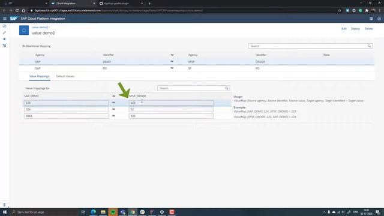This screenshot has height=216, width=384.
Task: Select the SAP PO to SF PO mapping row
Action: pos(197,68)
